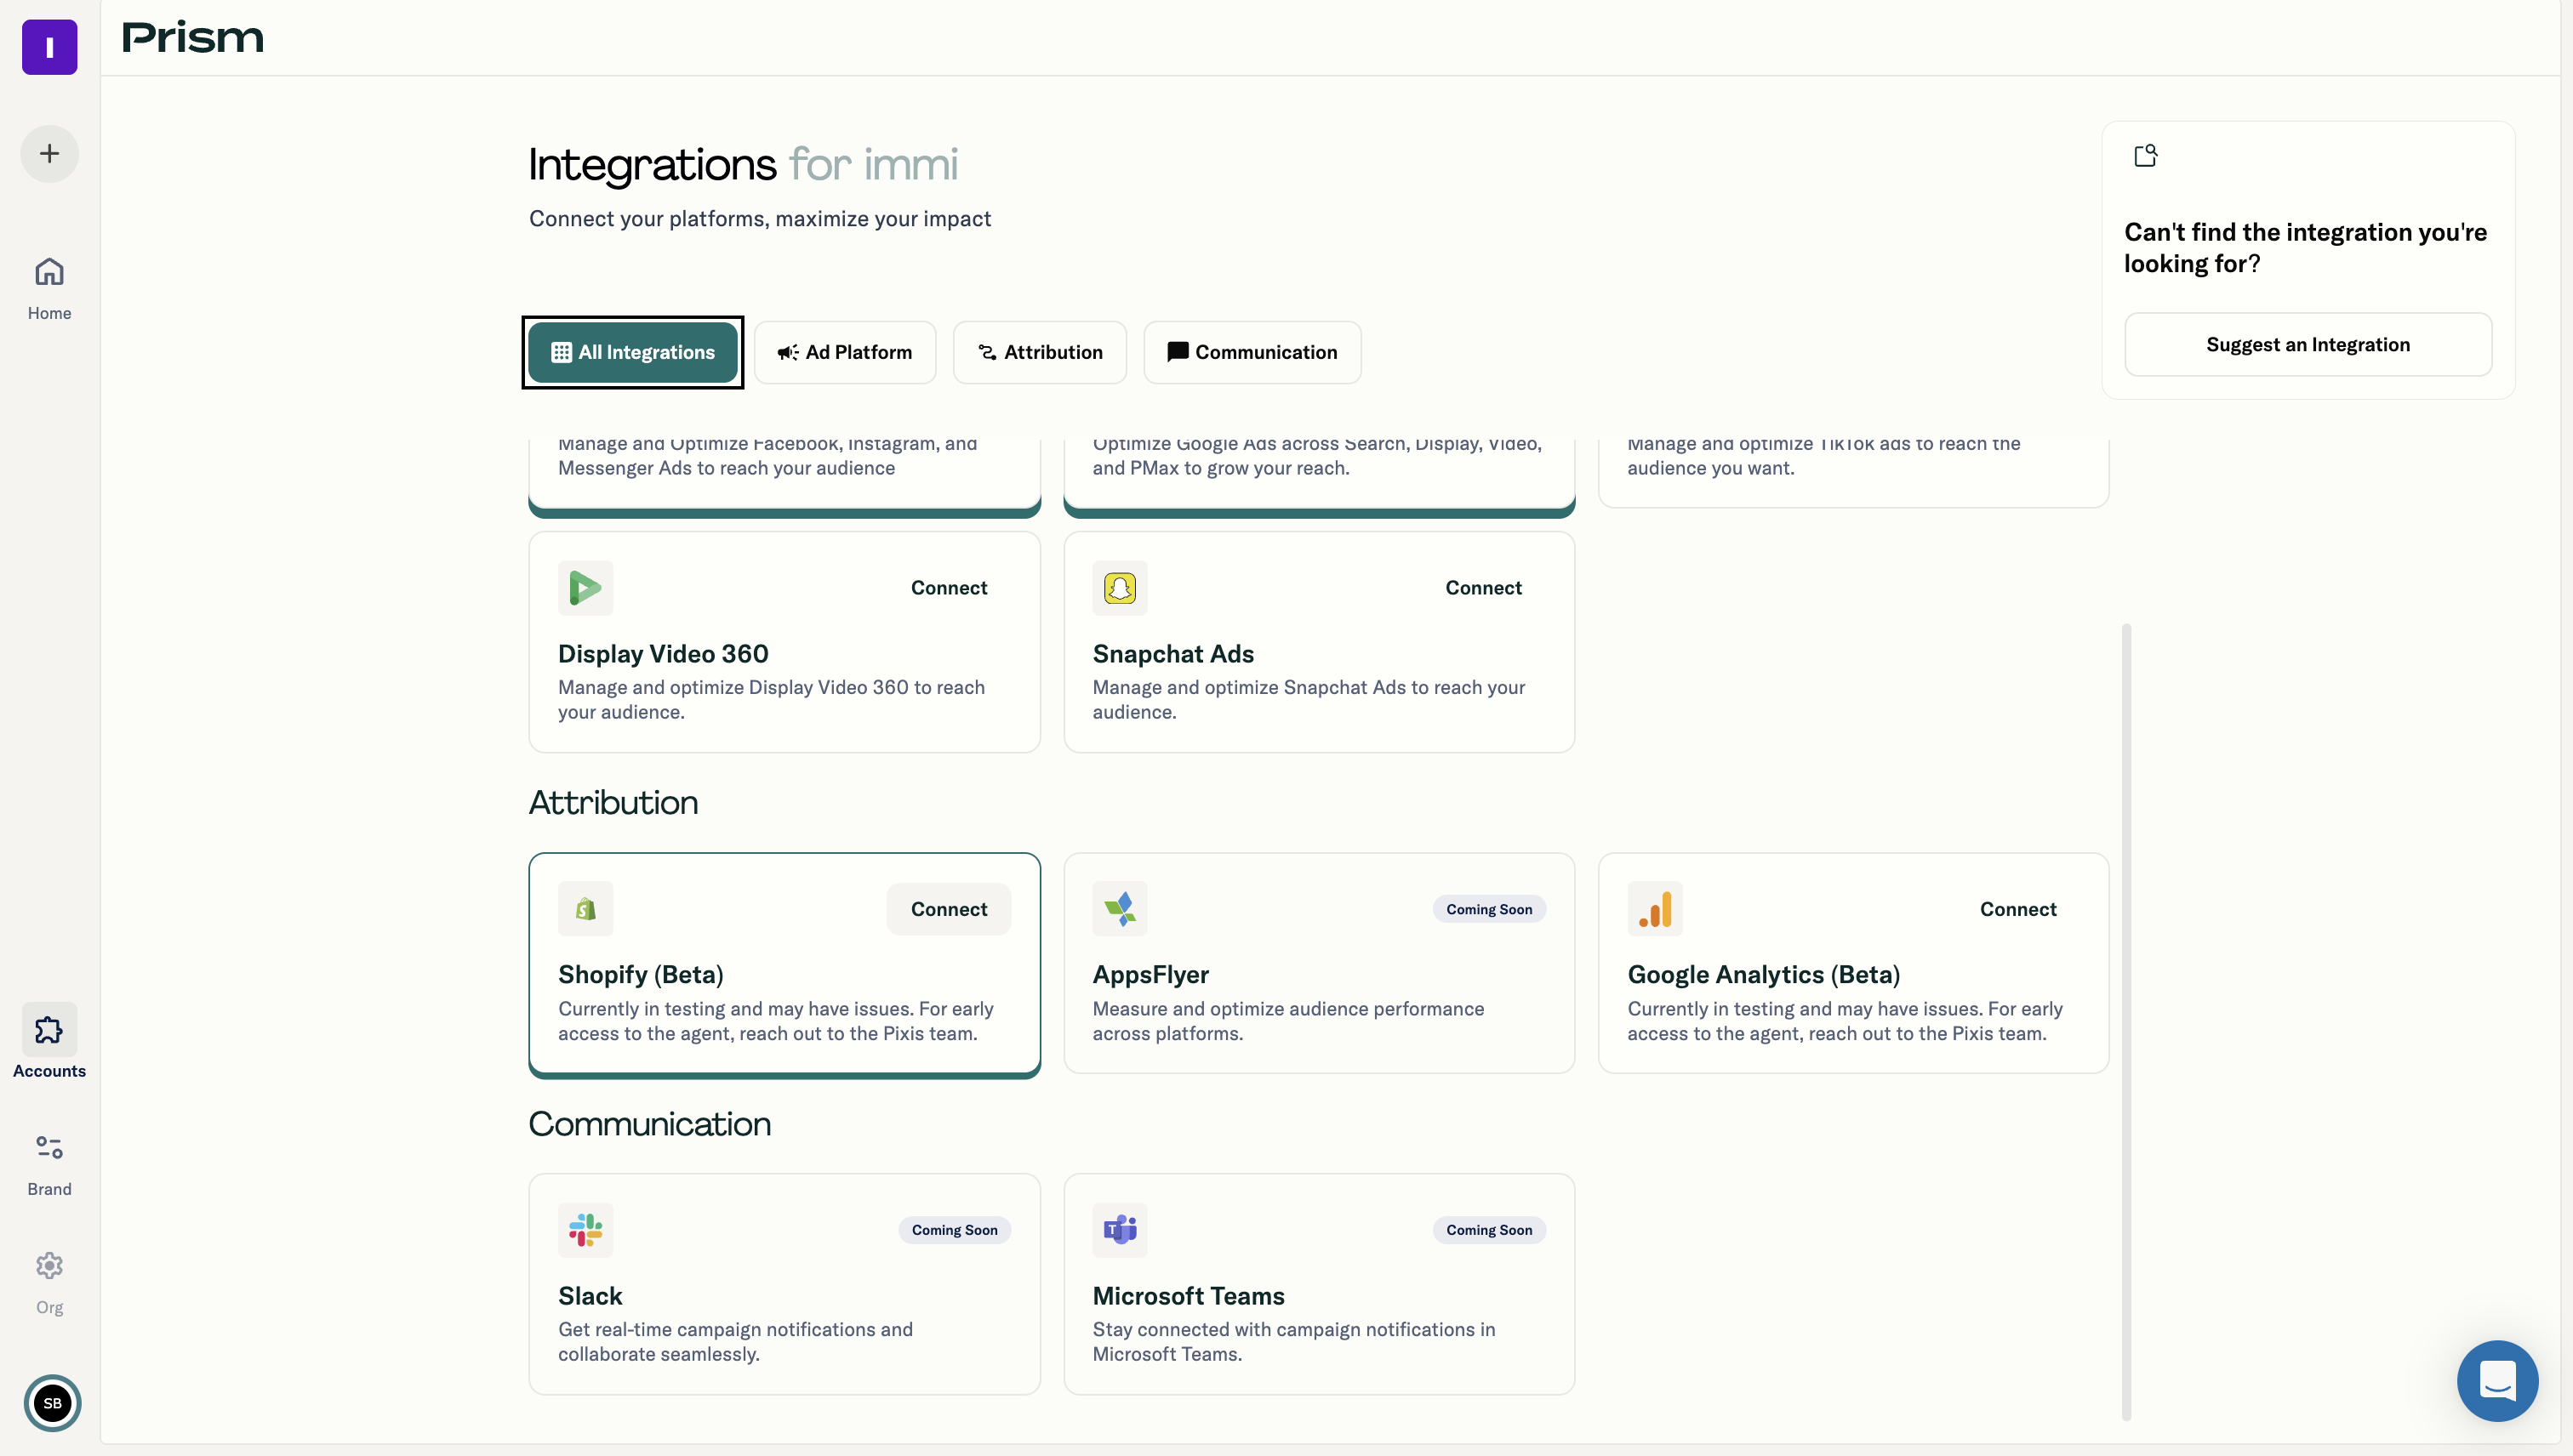The height and width of the screenshot is (1456, 2573).
Task: Open the Org settings in sidebar
Action: [49, 1280]
